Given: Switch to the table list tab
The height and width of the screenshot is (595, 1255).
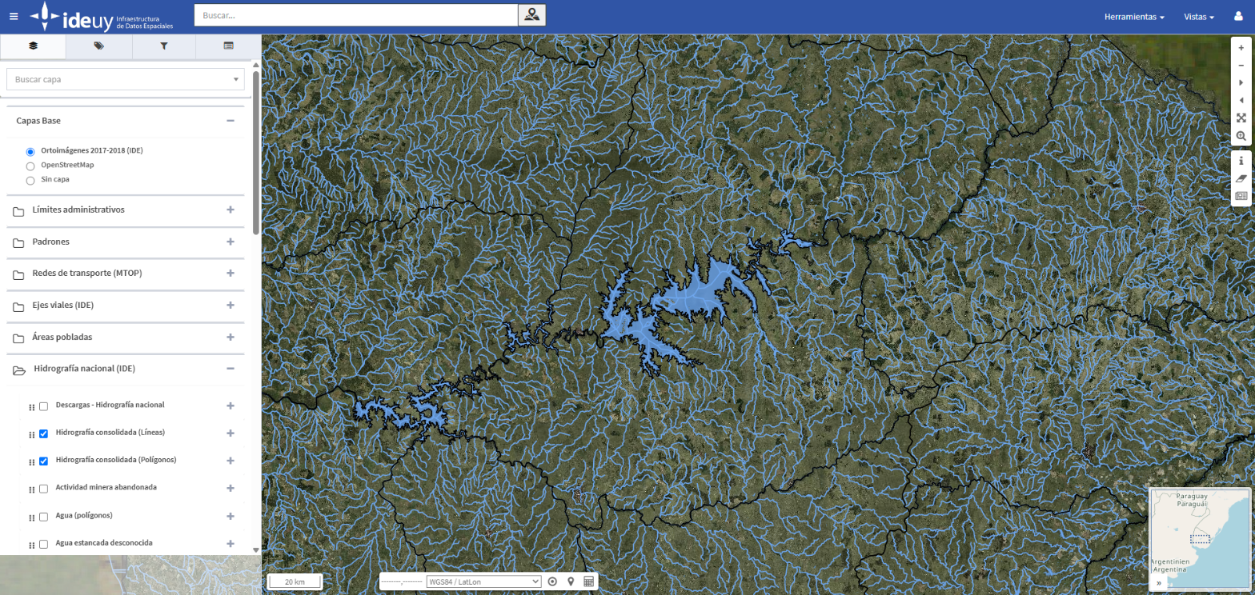Looking at the screenshot, I should (x=229, y=46).
